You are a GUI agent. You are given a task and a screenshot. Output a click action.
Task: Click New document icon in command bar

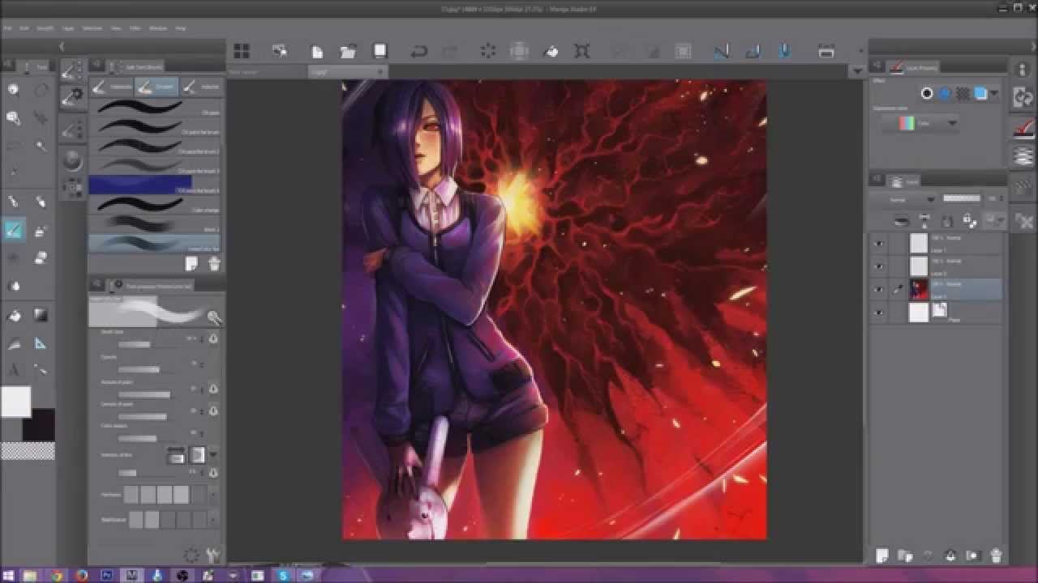317,51
